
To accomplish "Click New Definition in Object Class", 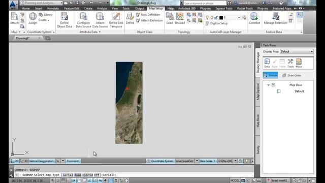I will (x=148, y=15).
